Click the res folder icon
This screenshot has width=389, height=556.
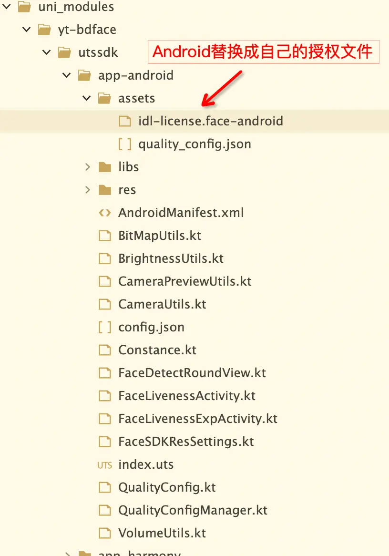[104, 190]
